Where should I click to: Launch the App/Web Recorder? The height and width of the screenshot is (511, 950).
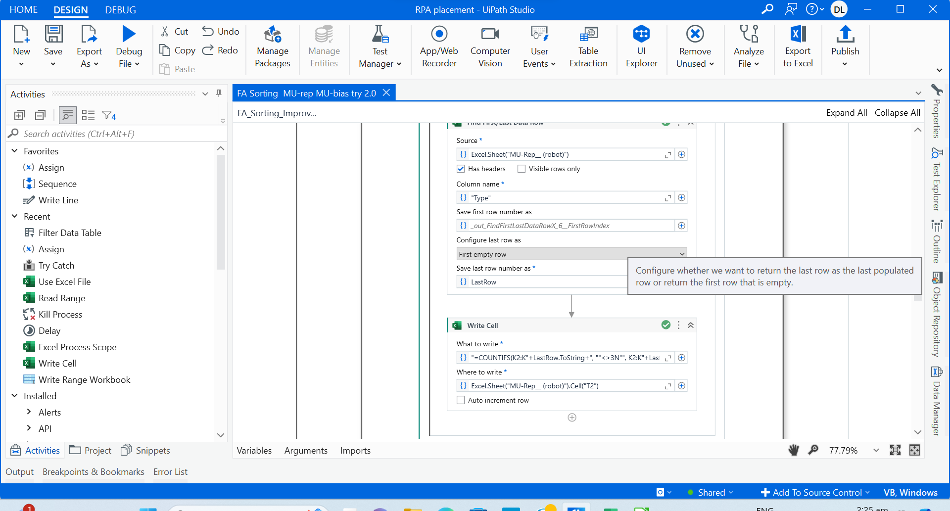439,47
